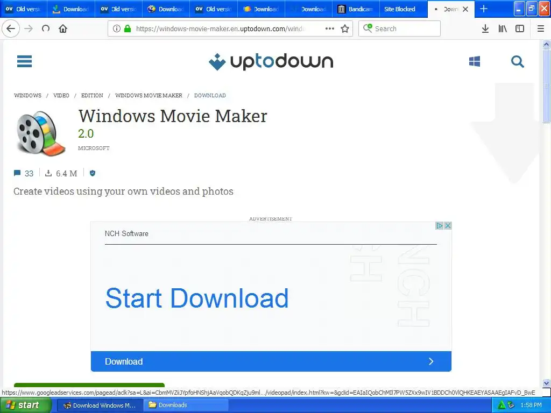Image resolution: width=551 pixels, height=413 pixels.
Task: Focus the address bar URL field
Action: click(x=221, y=29)
